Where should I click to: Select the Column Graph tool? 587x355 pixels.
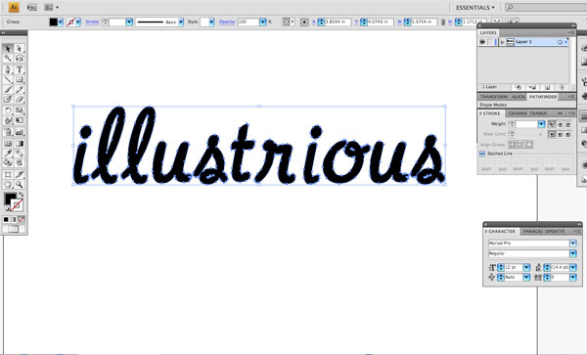(x=20, y=132)
